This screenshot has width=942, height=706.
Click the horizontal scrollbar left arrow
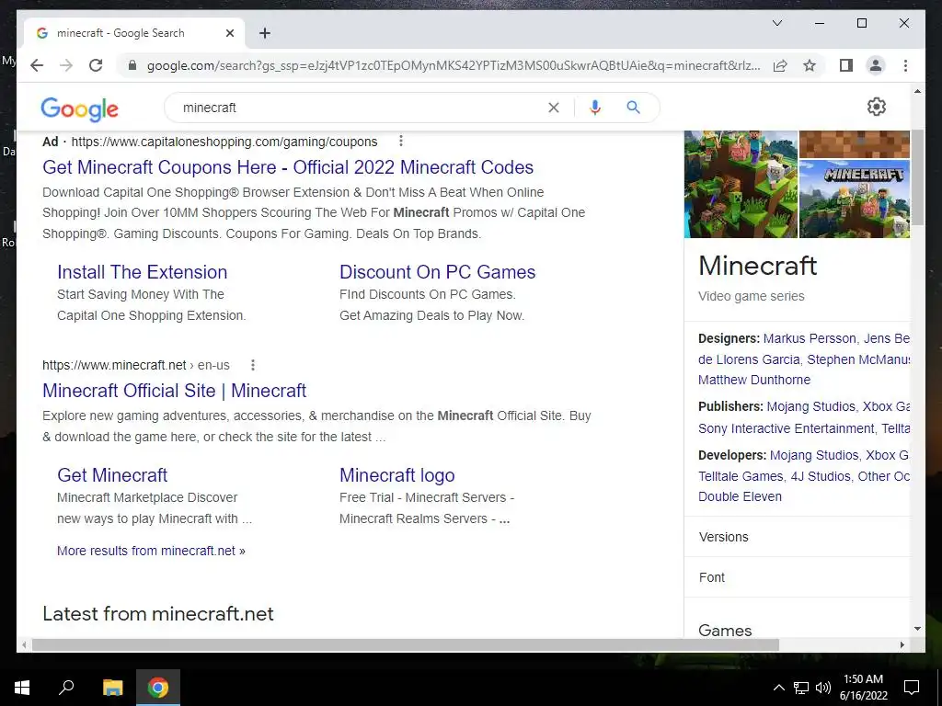pyautogui.click(x=24, y=644)
